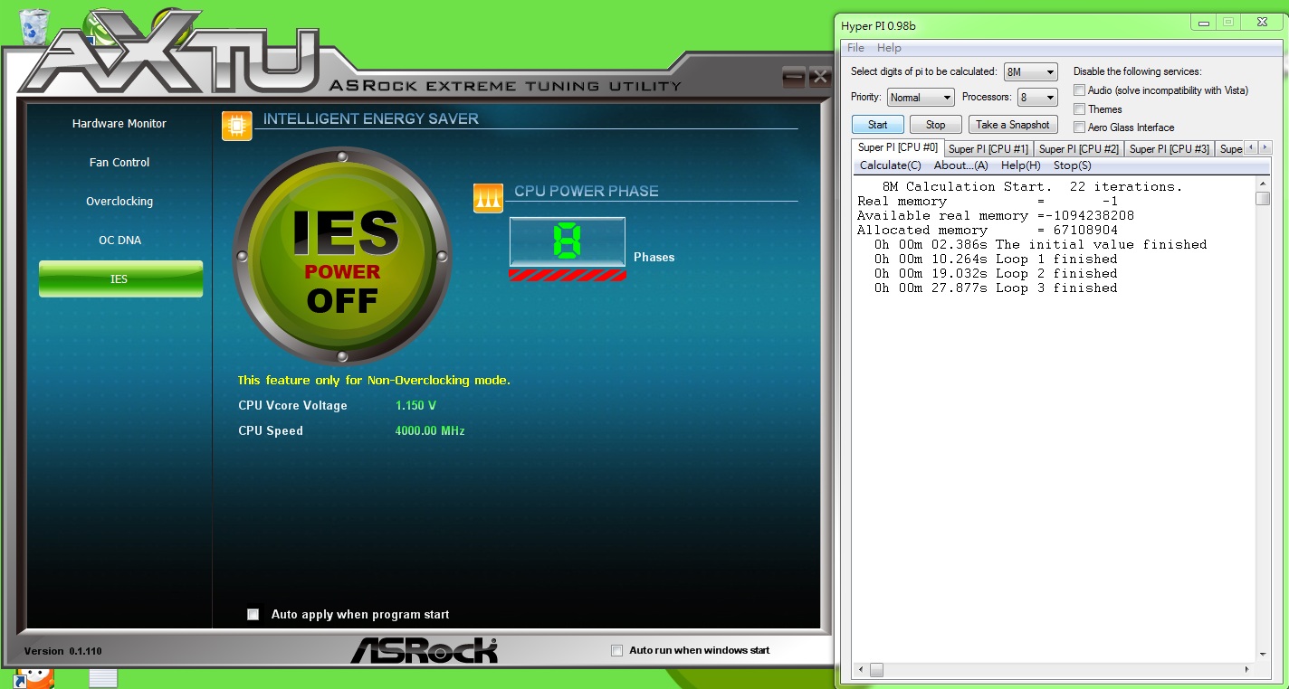Screen dimensions: 1289x689
Task: Check the Themes disable checkbox
Action: point(1079,109)
